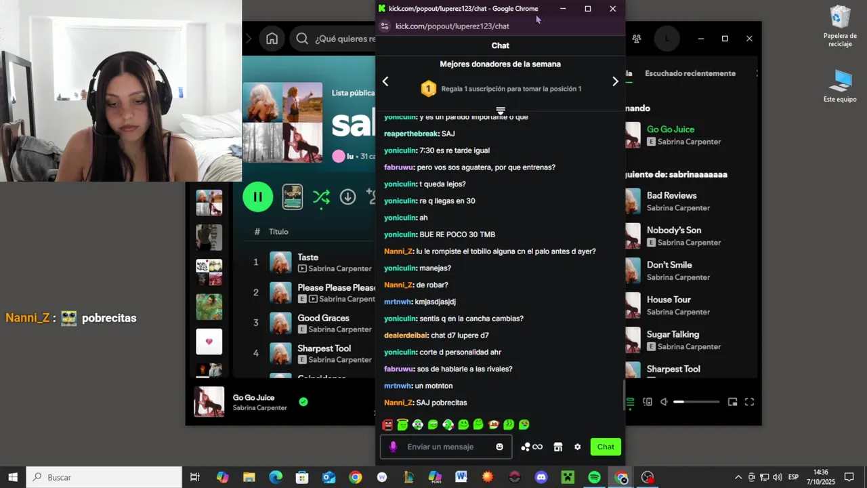Open the friend activity icon in Spotify

637,39
